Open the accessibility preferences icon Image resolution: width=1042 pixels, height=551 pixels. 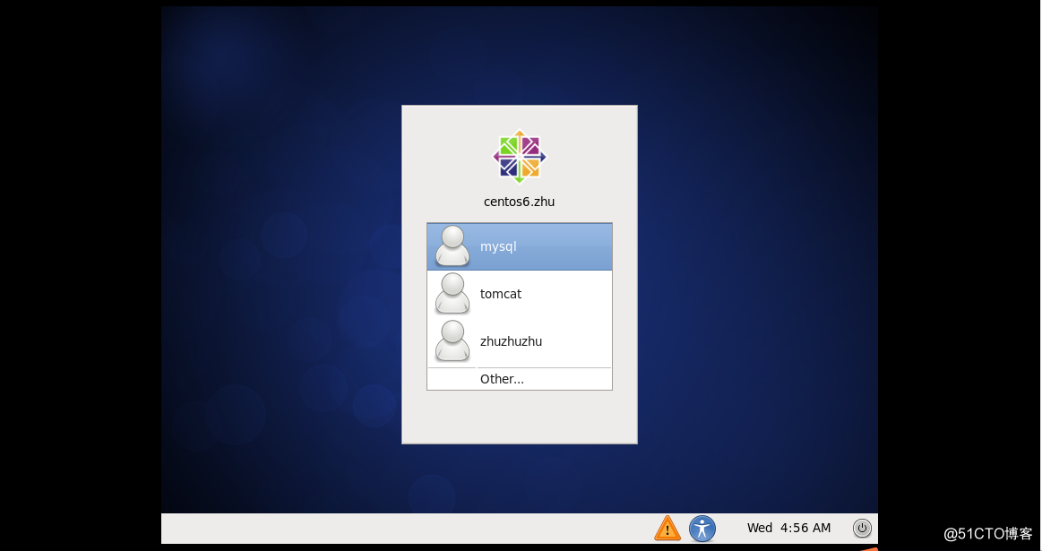pyautogui.click(x=702, y=529)
